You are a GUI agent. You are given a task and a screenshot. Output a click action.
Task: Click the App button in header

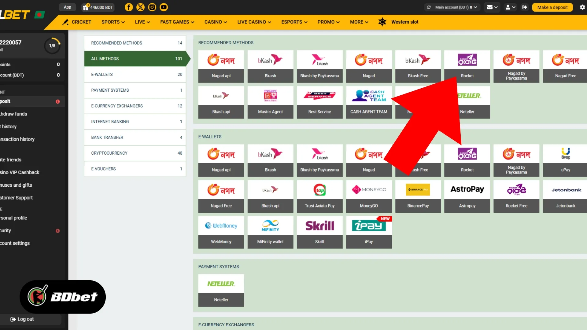coord(68,7)
